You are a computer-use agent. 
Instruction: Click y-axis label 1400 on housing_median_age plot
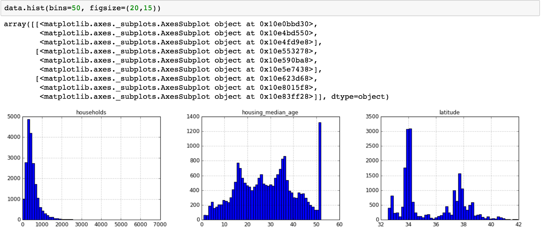[x=193, y=117]
